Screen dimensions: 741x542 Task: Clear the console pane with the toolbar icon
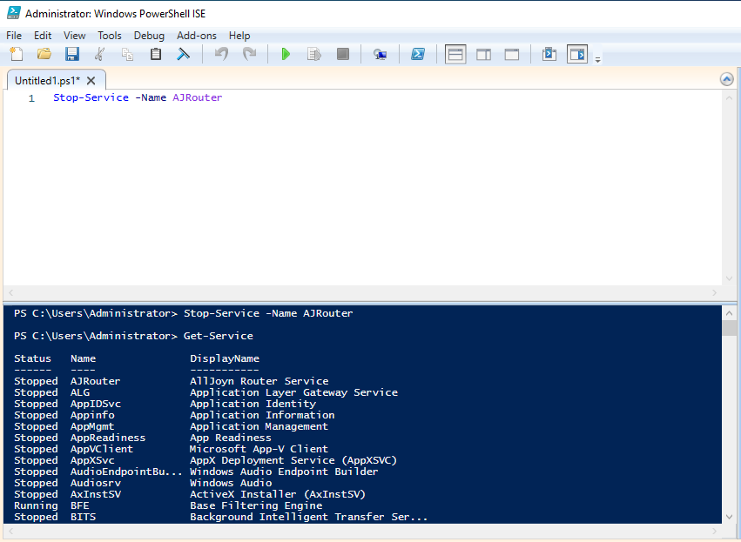pyautogui.click(x=184, y=54)
